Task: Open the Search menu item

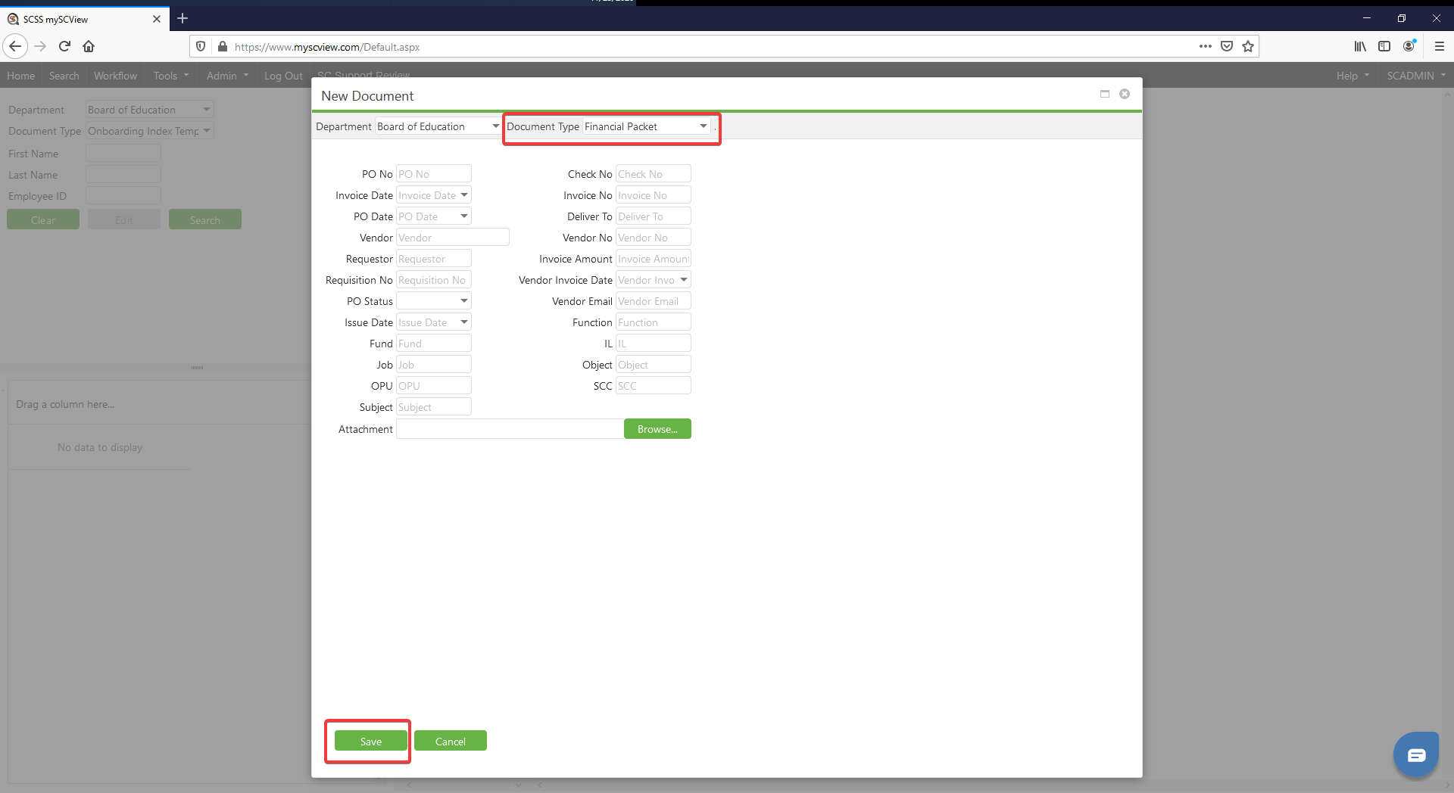Action: 64,76
